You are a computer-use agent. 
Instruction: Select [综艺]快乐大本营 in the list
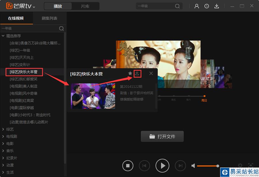(24, 72)
